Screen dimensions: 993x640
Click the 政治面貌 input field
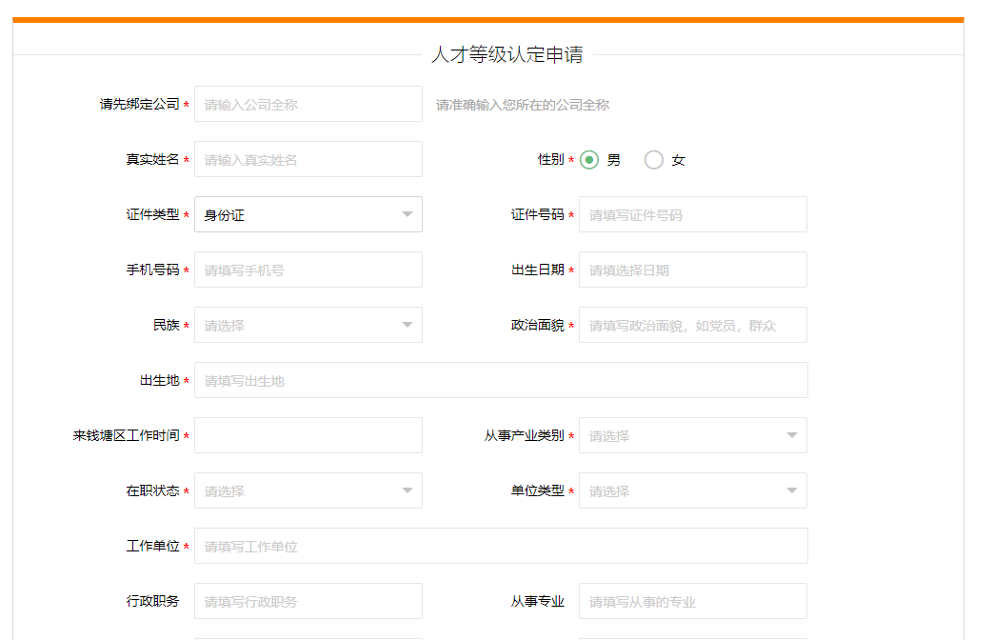click(x=692, y=325)
